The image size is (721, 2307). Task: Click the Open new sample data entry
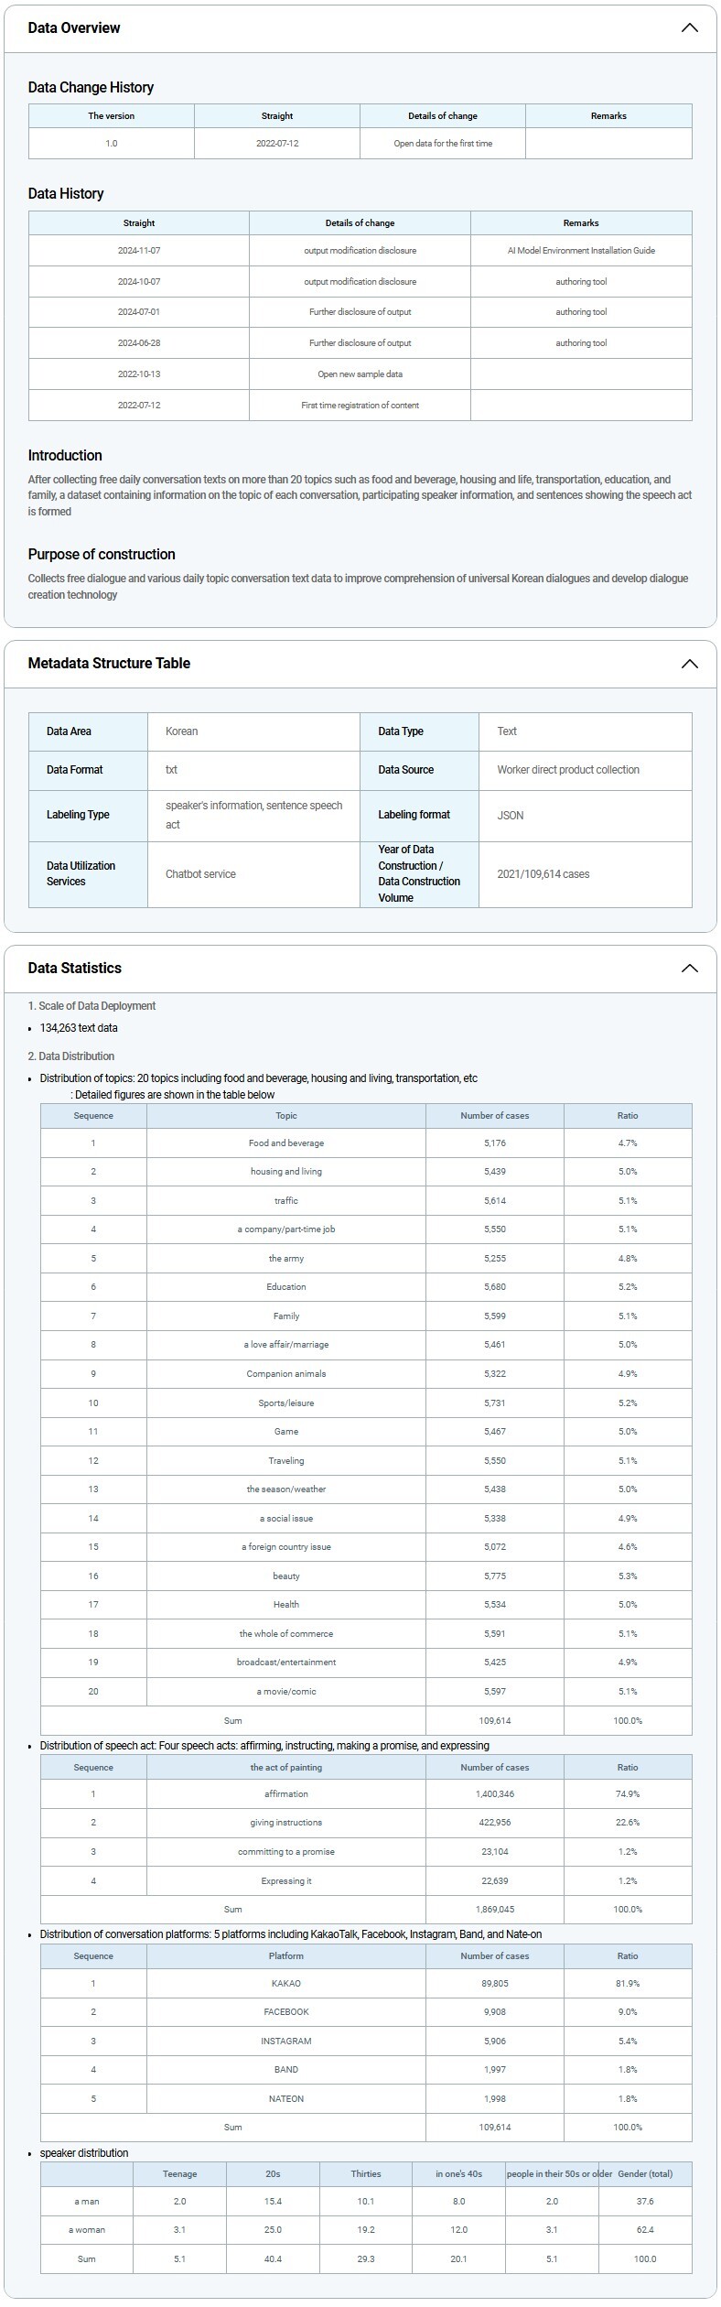pos(360,374)
